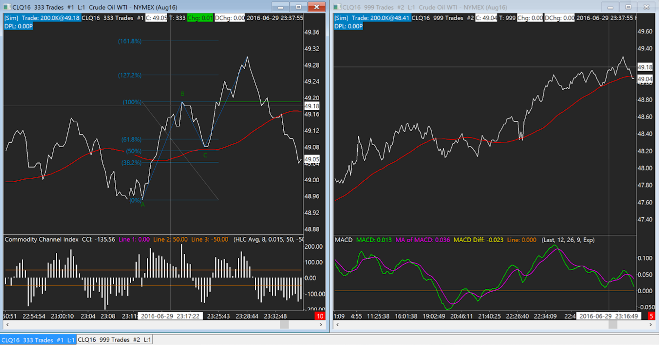Click the right chart window's title bar icon
Screen dimensions: 659x345
pyautogui.click(x=337, y=7)
